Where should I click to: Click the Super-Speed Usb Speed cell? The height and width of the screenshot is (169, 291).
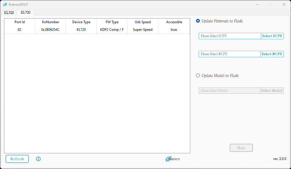point(143,30)
